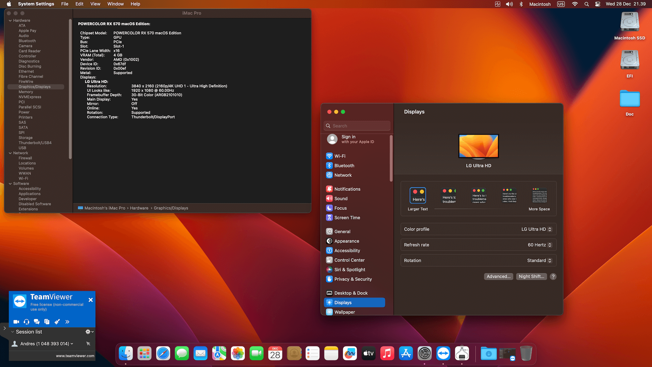
Task: Click the Advanced... button
Action: [499, 277]
